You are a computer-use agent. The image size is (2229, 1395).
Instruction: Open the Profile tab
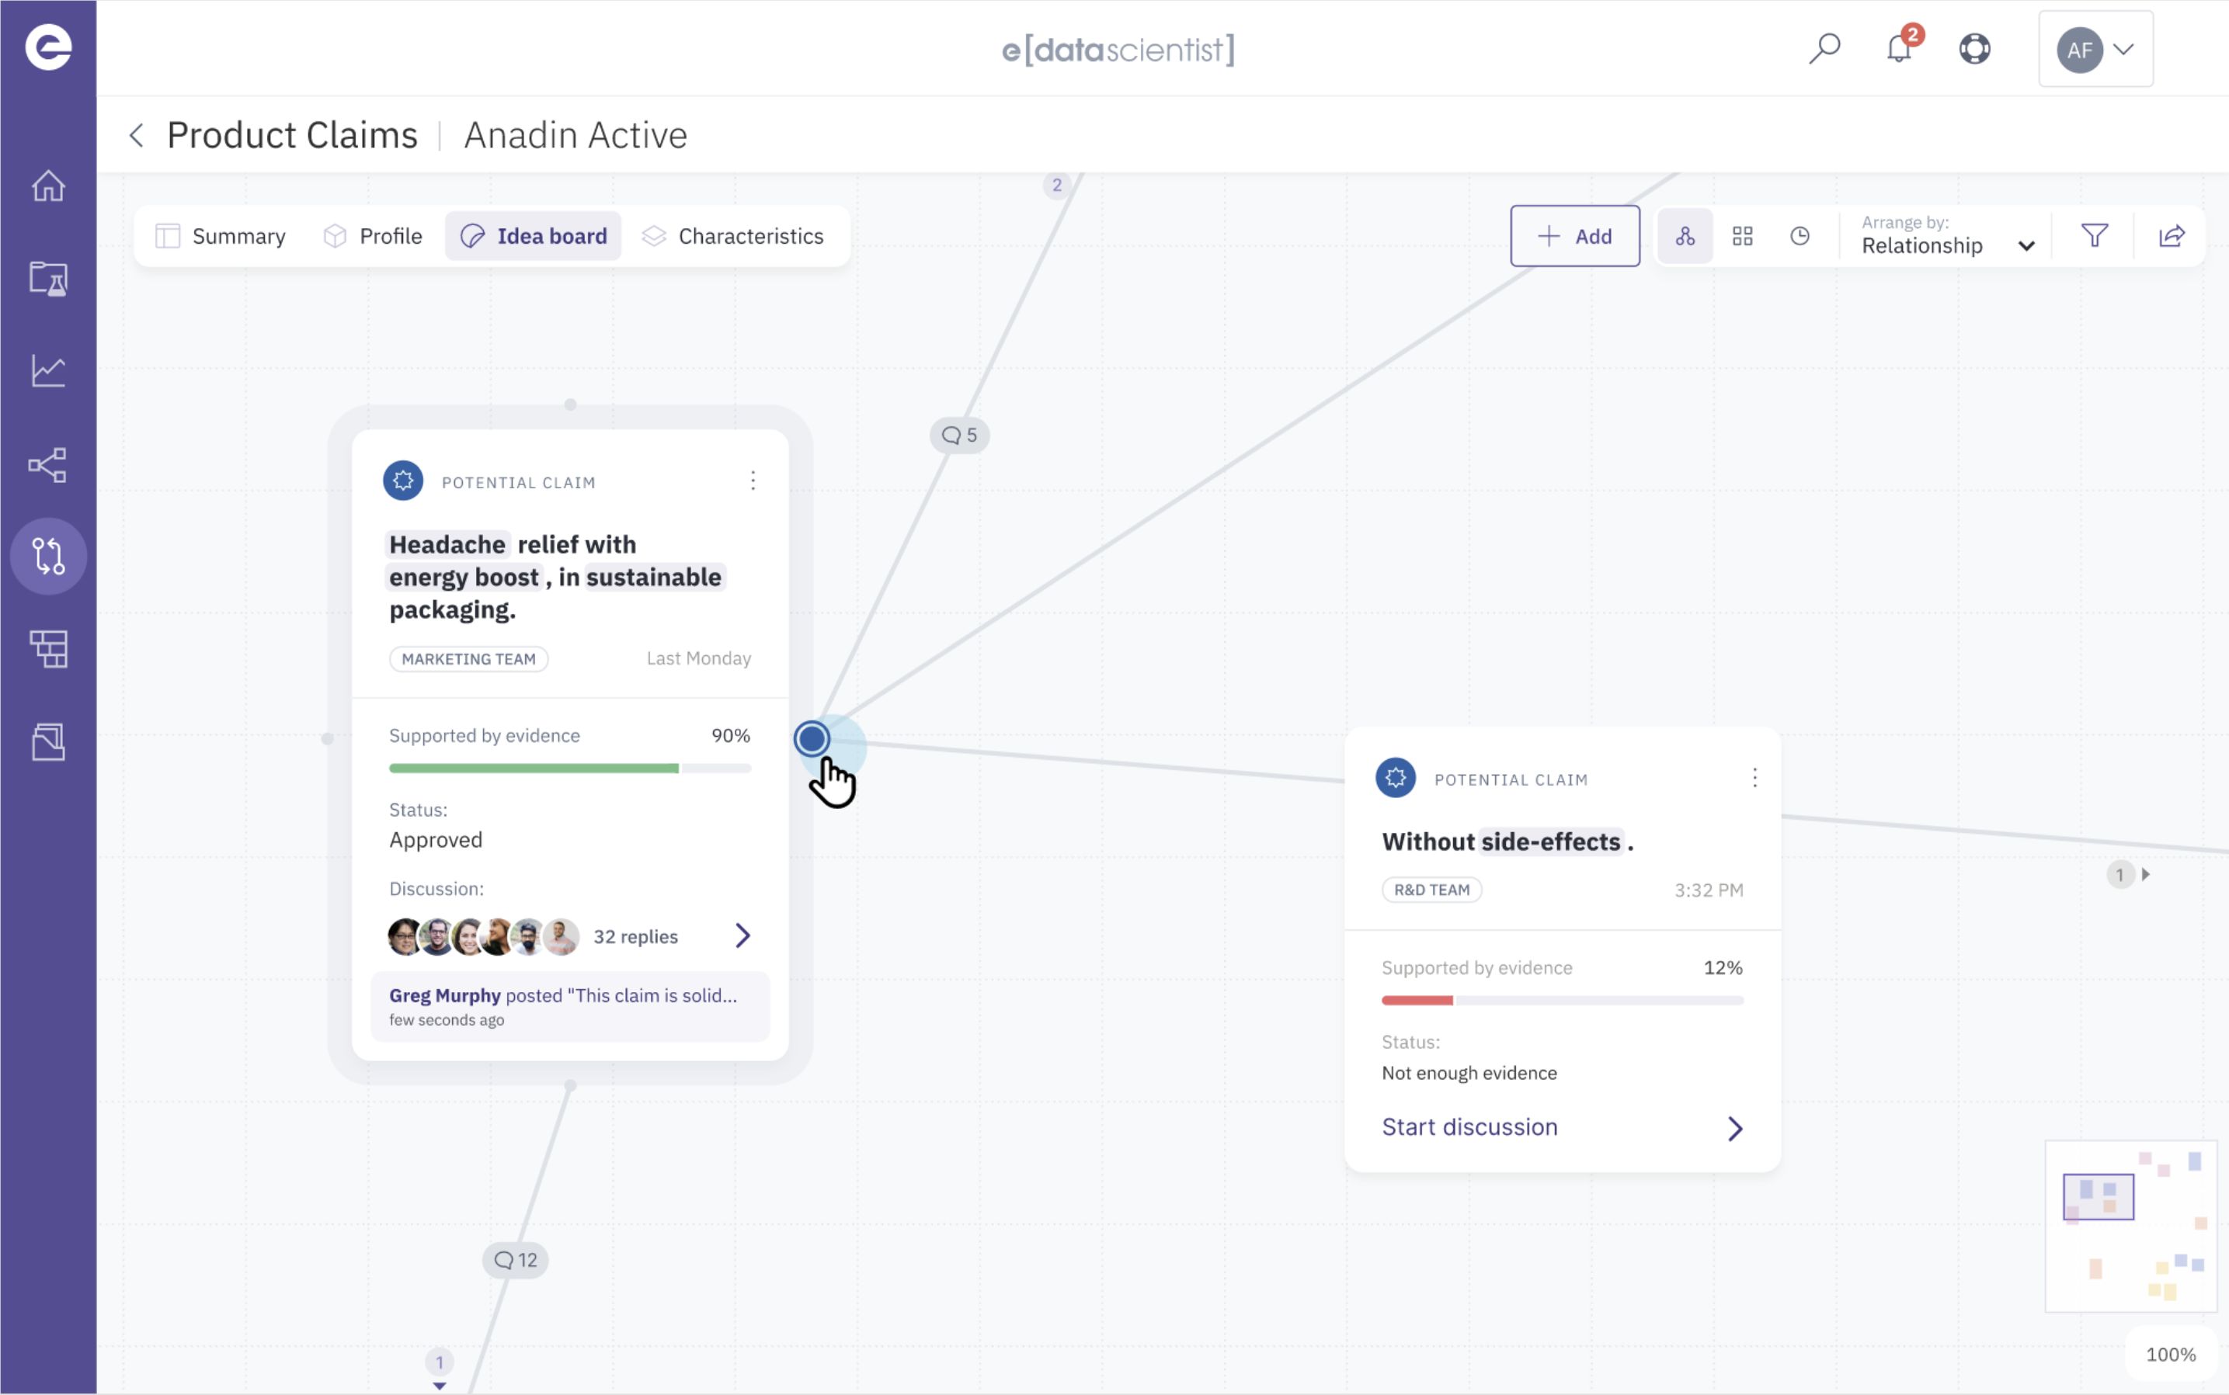pos(373,236)
